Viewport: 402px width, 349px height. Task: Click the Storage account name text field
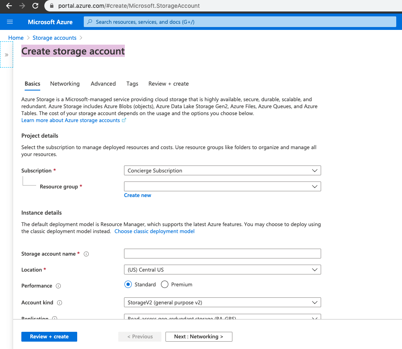[x=222, y=254]
